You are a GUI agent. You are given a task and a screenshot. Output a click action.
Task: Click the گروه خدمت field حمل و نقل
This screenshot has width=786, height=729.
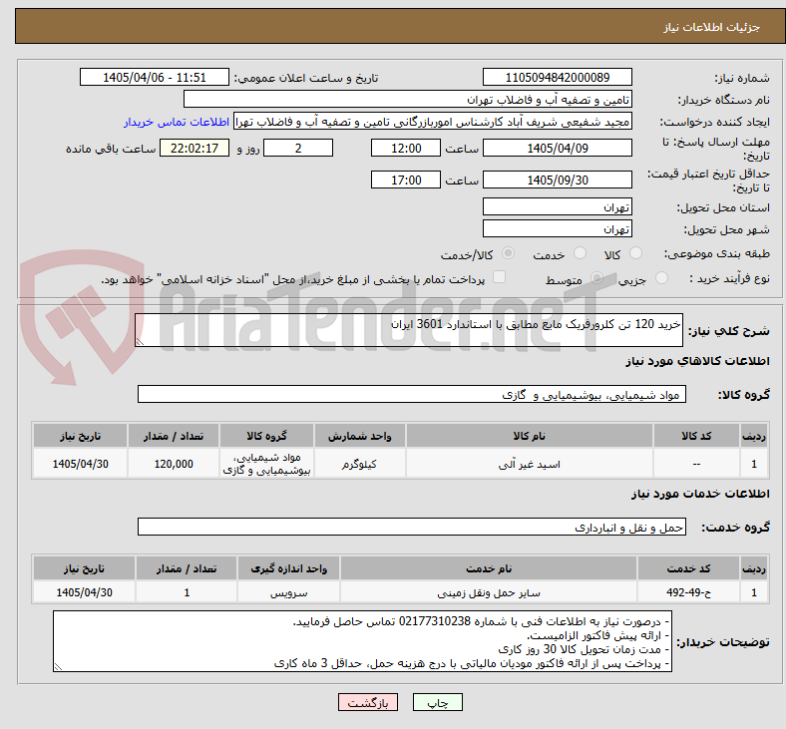click(x=412, y=528)
